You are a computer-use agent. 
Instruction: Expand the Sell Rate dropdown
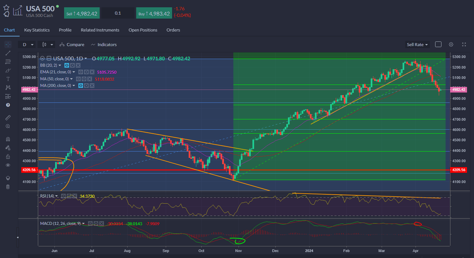[x=417, y=44]
